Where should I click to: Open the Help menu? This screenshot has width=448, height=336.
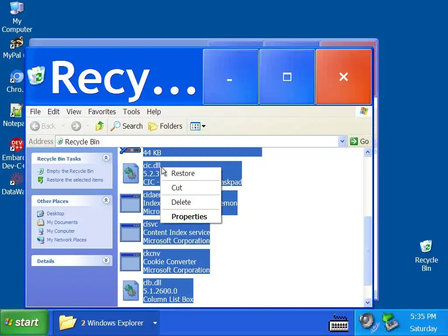point(154,112)
